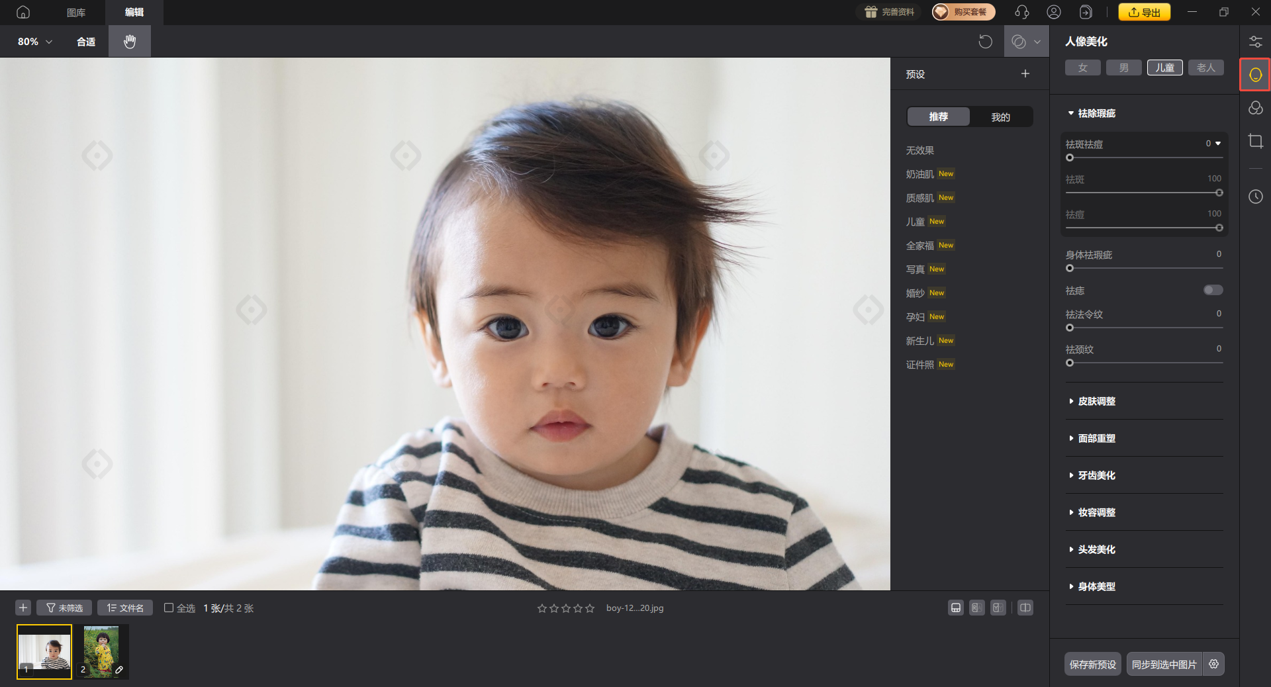The image size is (1271, 687).
Task: Select the second photo thumbnail
Action: pos(101,651)
